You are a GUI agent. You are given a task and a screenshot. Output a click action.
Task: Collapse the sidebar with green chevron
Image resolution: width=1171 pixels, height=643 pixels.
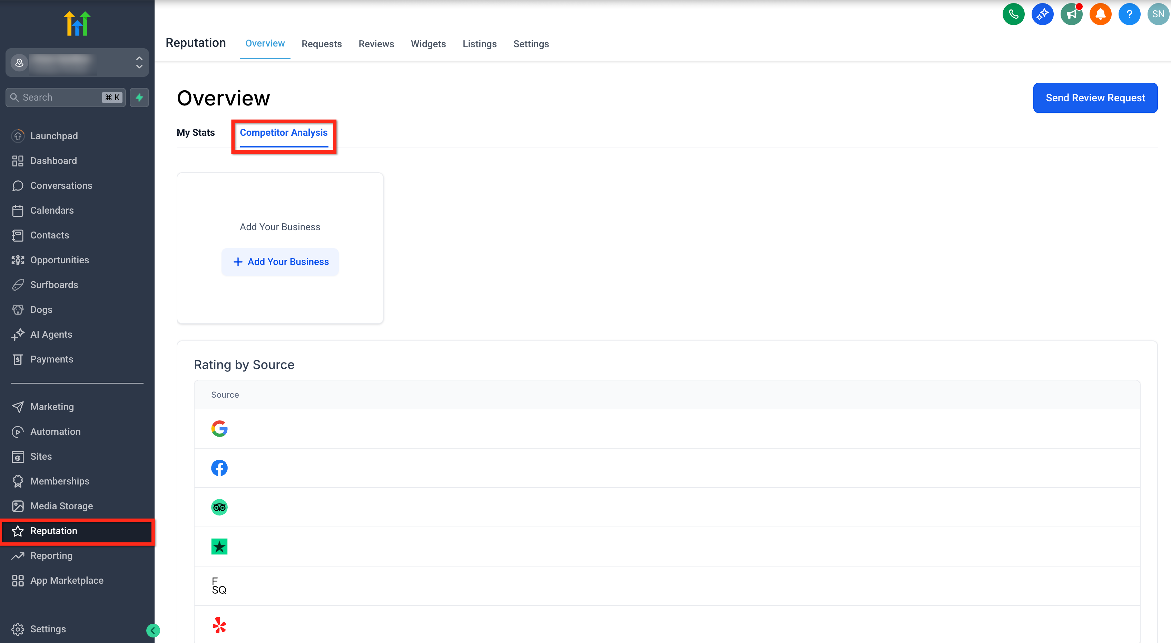click(x=153, y=630)
